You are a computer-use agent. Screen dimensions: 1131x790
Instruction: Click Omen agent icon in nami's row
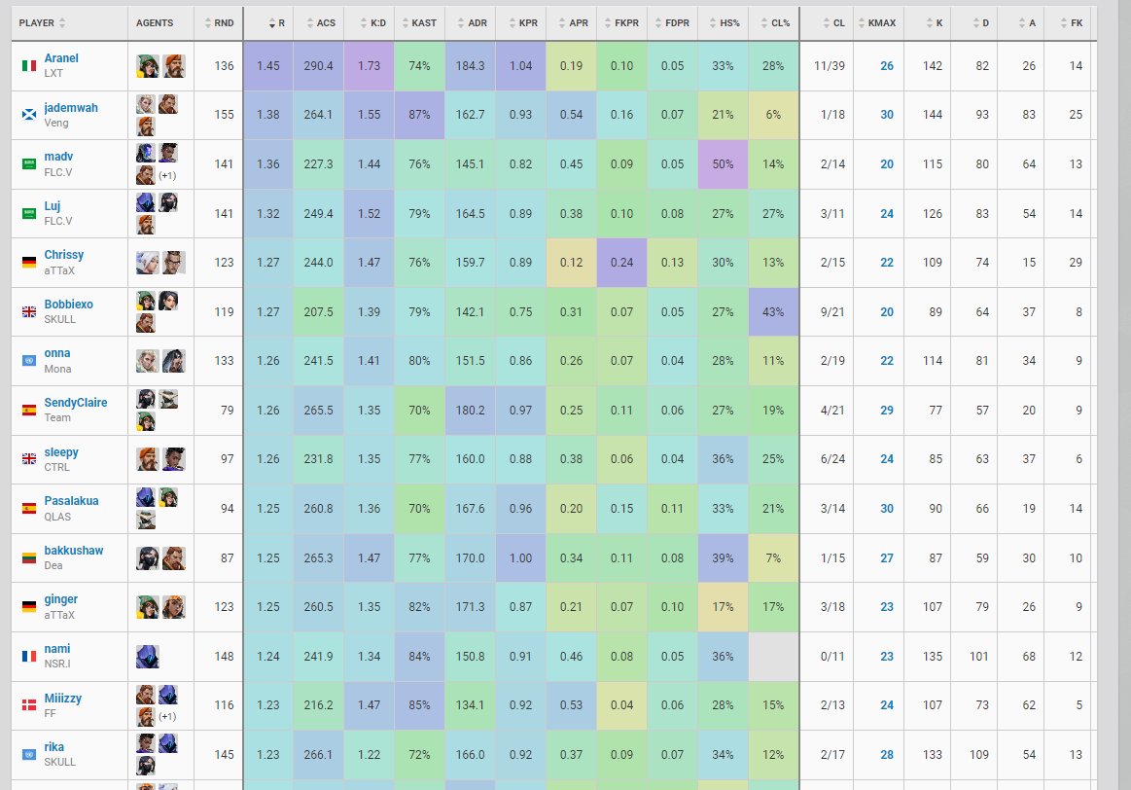tap(147, 657)
